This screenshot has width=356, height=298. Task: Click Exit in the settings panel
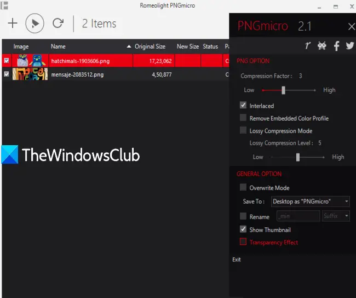(237, 260)
